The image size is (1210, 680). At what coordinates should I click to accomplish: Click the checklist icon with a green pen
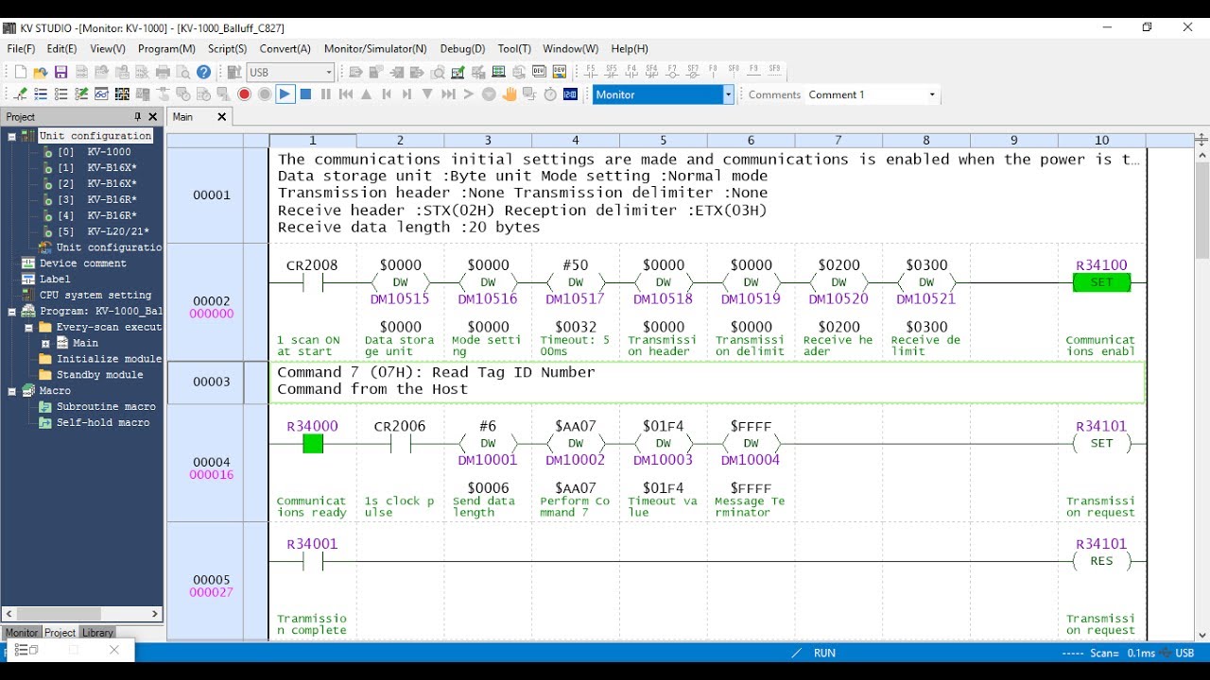click(81, 94)
